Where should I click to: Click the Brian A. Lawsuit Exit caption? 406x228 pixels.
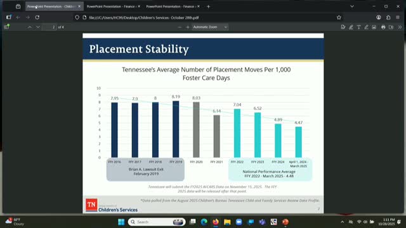(x=146, y=172)
